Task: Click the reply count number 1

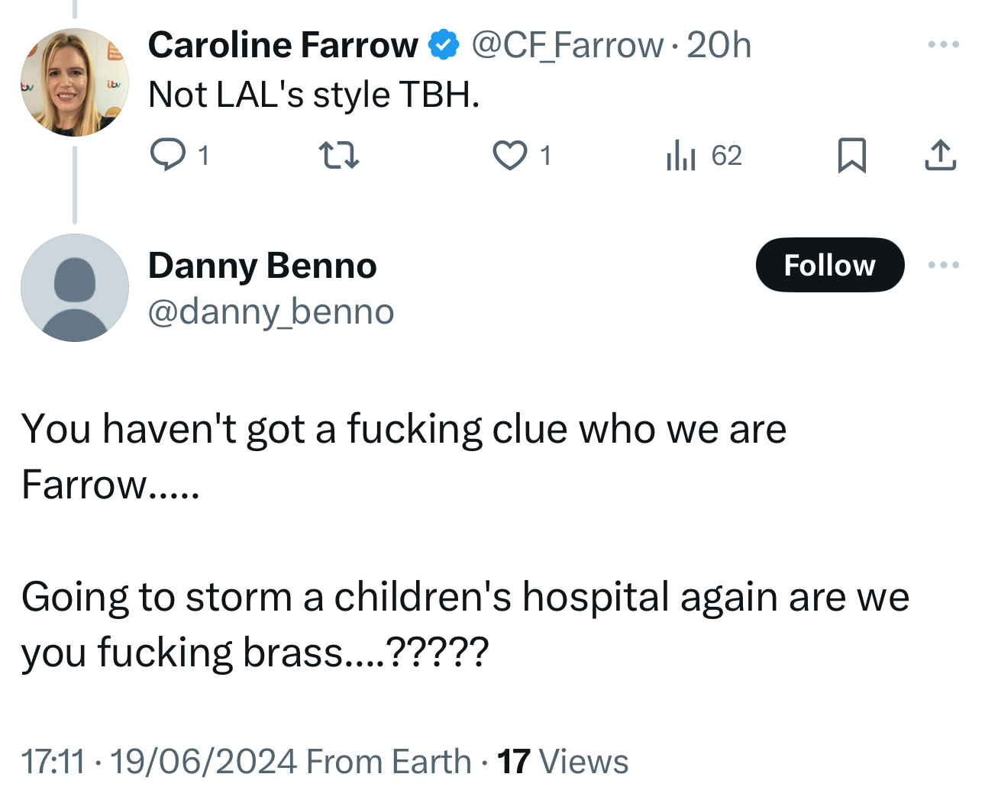Action: pos(203,156)
